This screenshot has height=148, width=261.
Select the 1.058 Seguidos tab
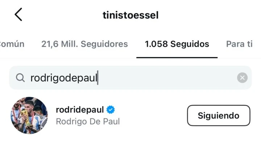(177, 44)
